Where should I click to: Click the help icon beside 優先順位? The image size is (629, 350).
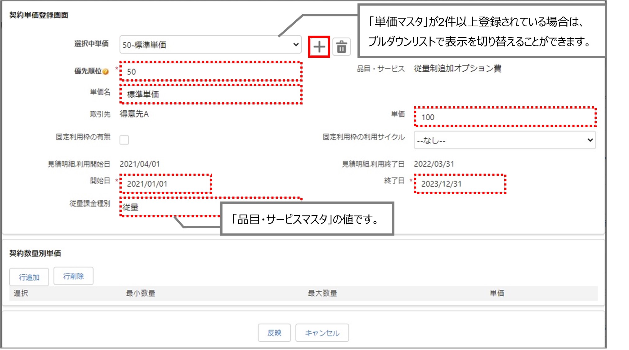coord(106,72)
